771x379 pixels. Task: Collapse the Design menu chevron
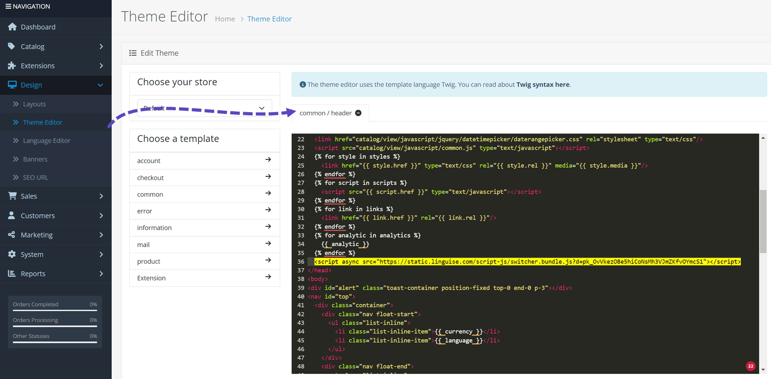tap(100, 85)
